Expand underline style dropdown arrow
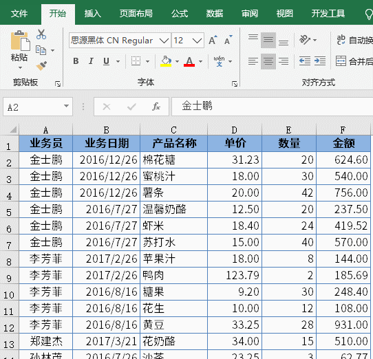Viewport: 373px width, 359px height. (118, 62)
